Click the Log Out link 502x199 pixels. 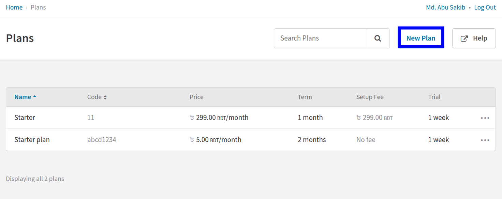(485, 7)
